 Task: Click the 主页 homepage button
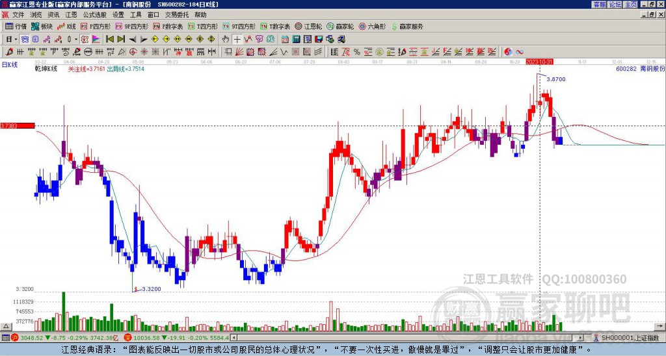click(x=631, y=5)
